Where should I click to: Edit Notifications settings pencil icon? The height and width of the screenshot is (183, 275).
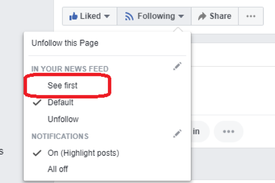click(x=177, y=134)
